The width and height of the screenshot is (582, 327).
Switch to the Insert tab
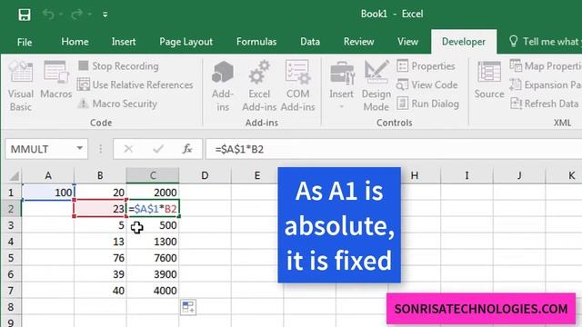[124, 42]
